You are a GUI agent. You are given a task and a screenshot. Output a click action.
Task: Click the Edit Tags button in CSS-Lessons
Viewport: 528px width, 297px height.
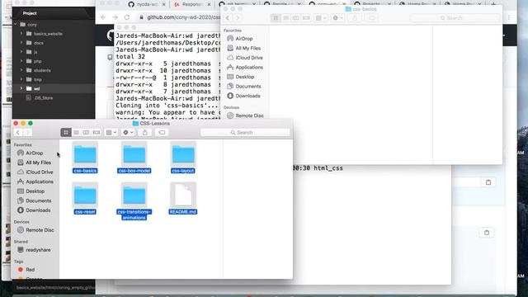coord(162,132)
